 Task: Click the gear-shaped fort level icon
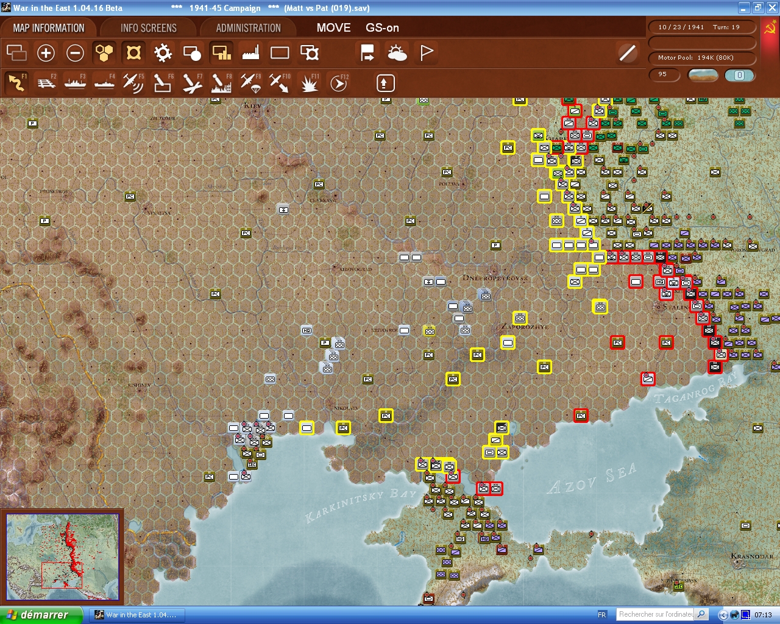coord(163,53)
